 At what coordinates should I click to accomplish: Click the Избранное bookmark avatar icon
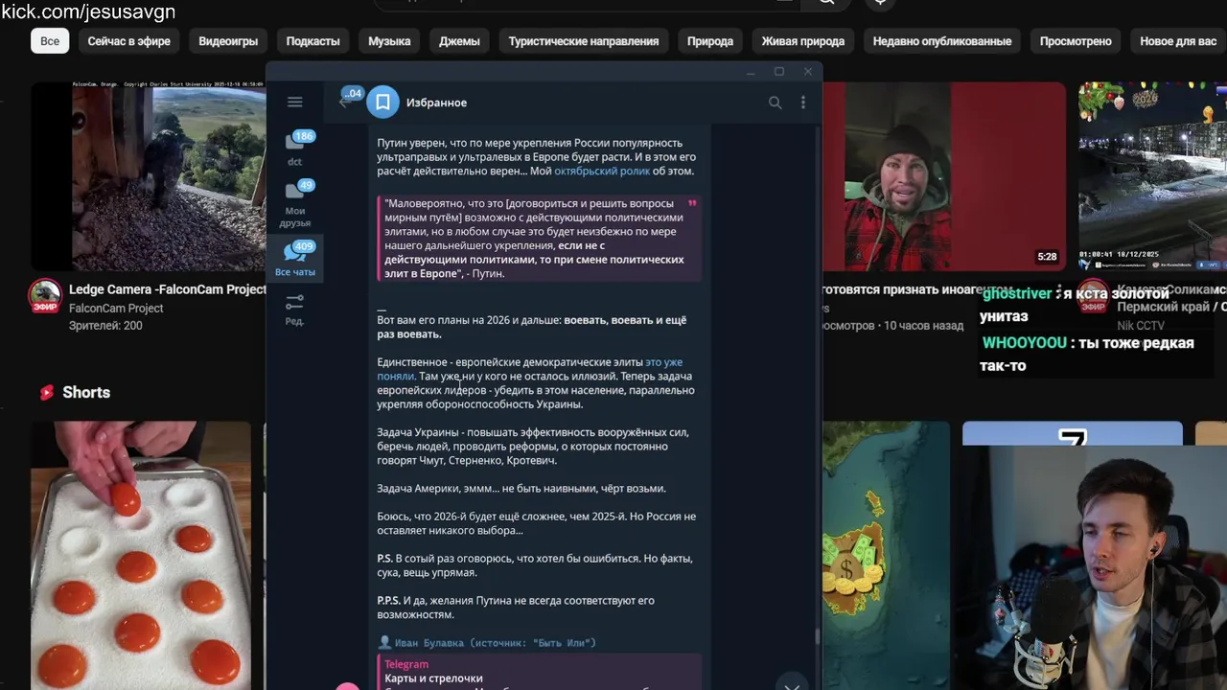click(x=382, y=103)
